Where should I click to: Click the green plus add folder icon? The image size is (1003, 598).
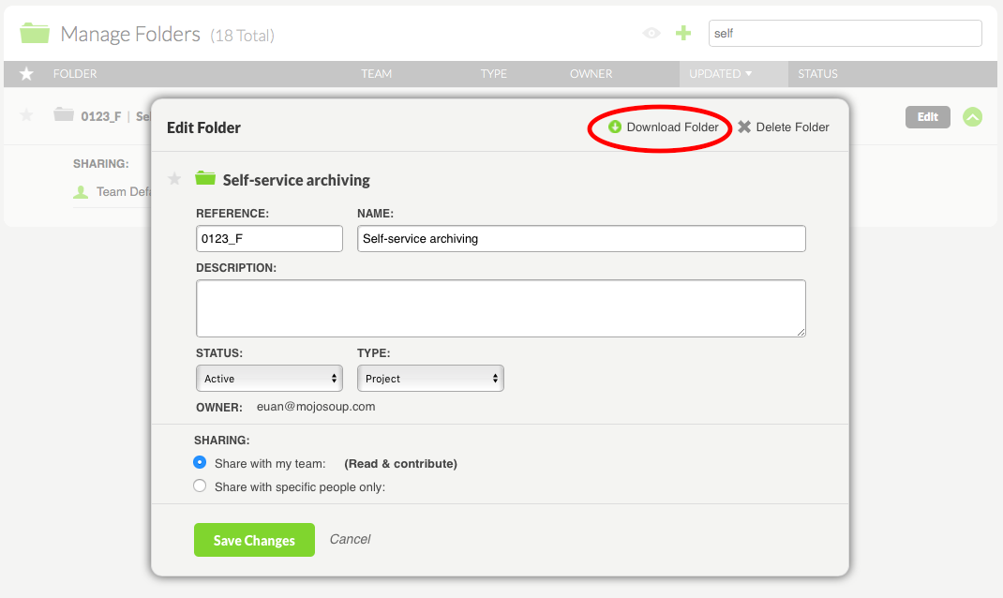683,33
